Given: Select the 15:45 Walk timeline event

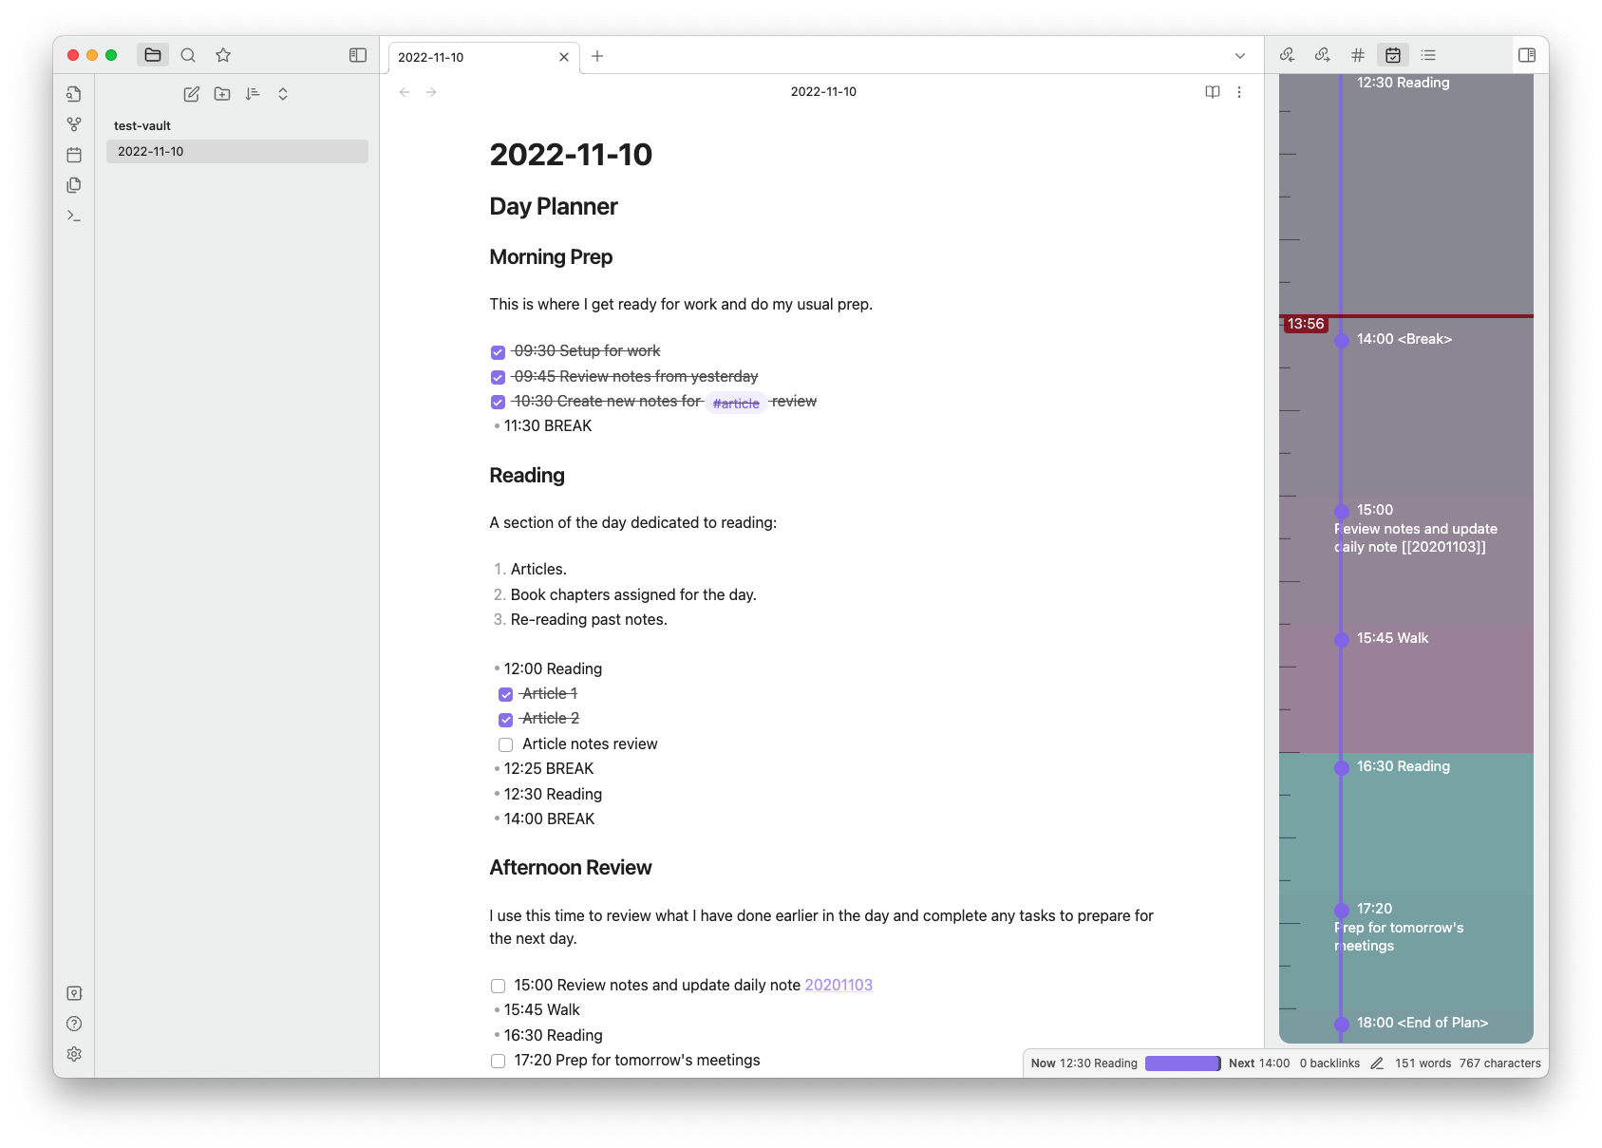Looking at the screenshot, I should point(1405,689).
